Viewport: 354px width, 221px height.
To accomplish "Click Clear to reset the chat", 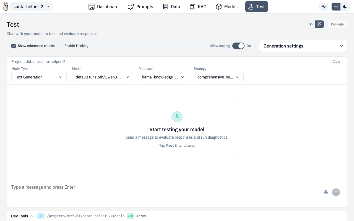I will 336,61.
